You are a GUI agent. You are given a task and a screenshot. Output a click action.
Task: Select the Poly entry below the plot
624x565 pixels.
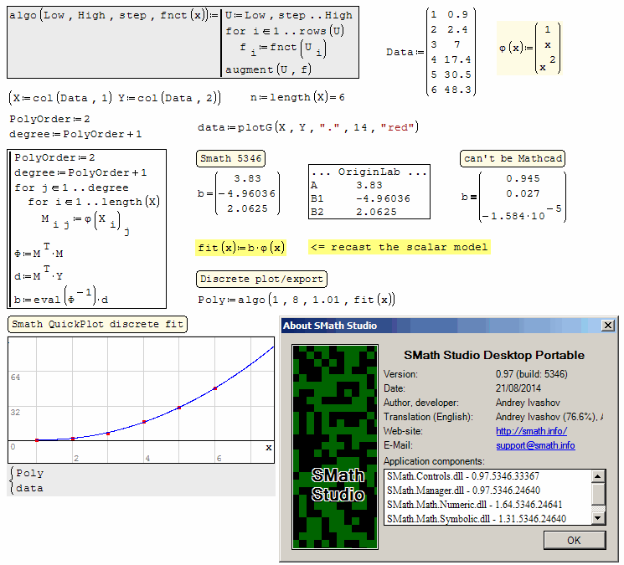tap(30, 473)
